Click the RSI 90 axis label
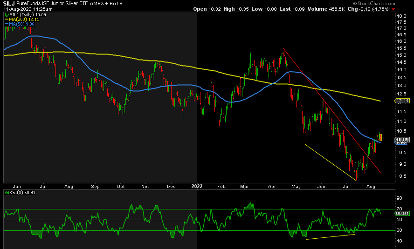This screenshot has width=414, height=249. (x=399, y=198)
